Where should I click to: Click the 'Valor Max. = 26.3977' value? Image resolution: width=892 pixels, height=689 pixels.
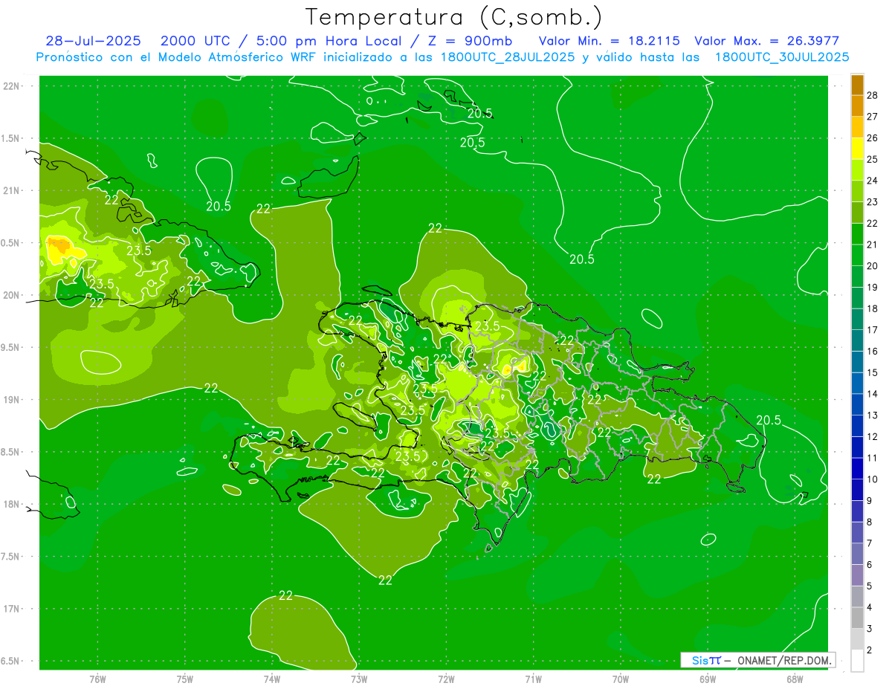tap(766, 42)
